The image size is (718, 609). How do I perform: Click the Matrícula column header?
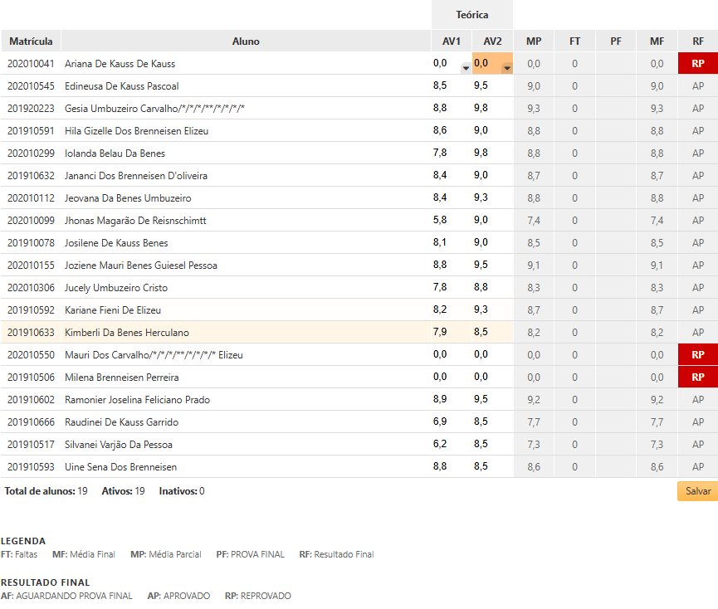point(31,41)
